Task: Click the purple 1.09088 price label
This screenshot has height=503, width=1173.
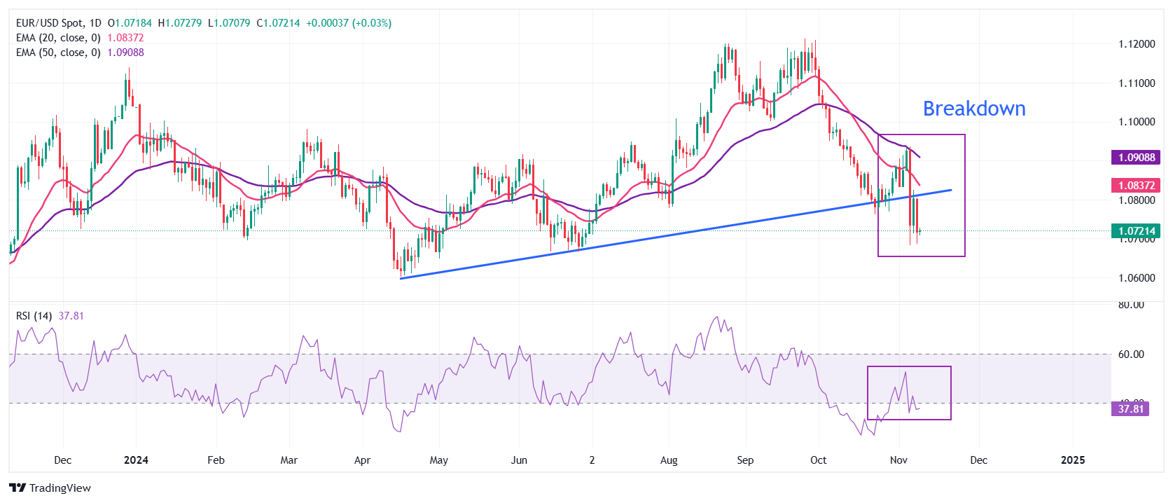Action: [1136, 158]
